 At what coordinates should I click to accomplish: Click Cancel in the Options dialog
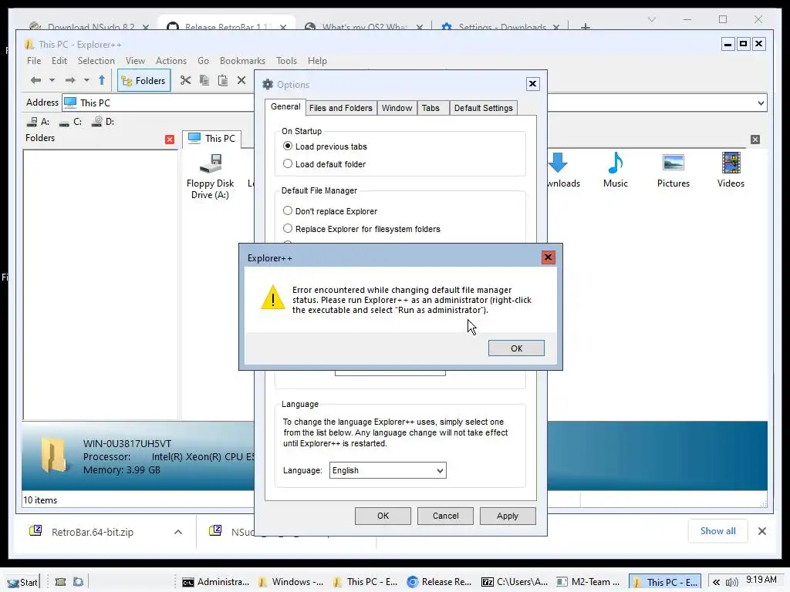445,516
